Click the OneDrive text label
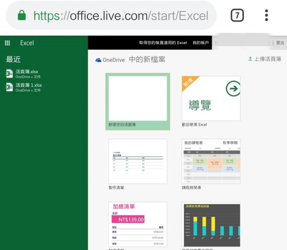 pos(114,60)
